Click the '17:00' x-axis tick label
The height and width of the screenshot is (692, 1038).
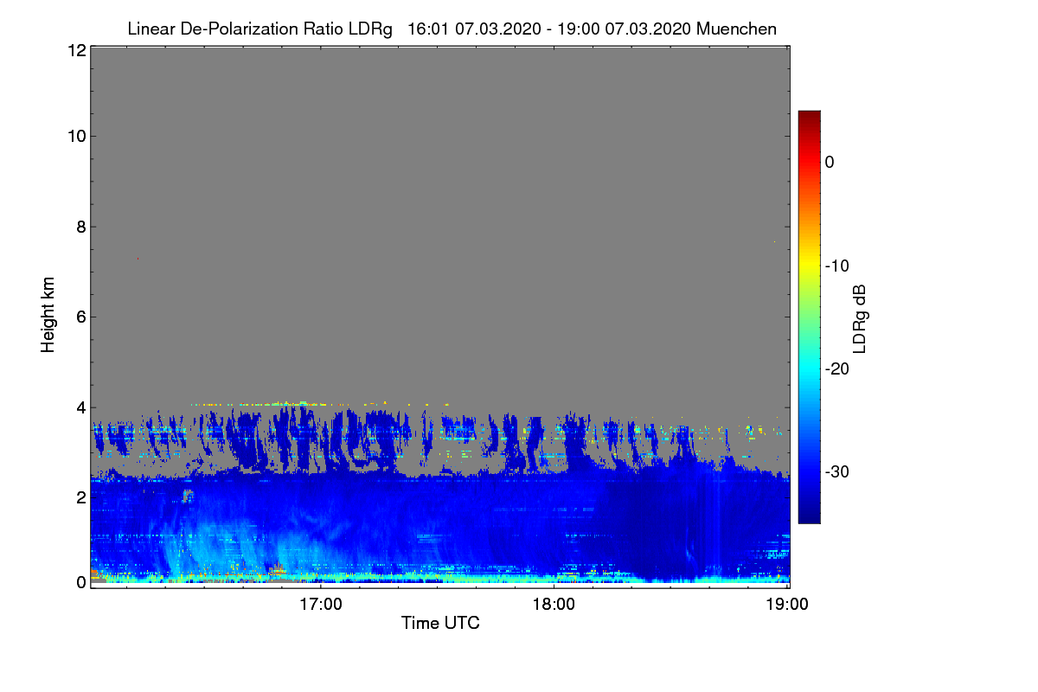(321, 605)
